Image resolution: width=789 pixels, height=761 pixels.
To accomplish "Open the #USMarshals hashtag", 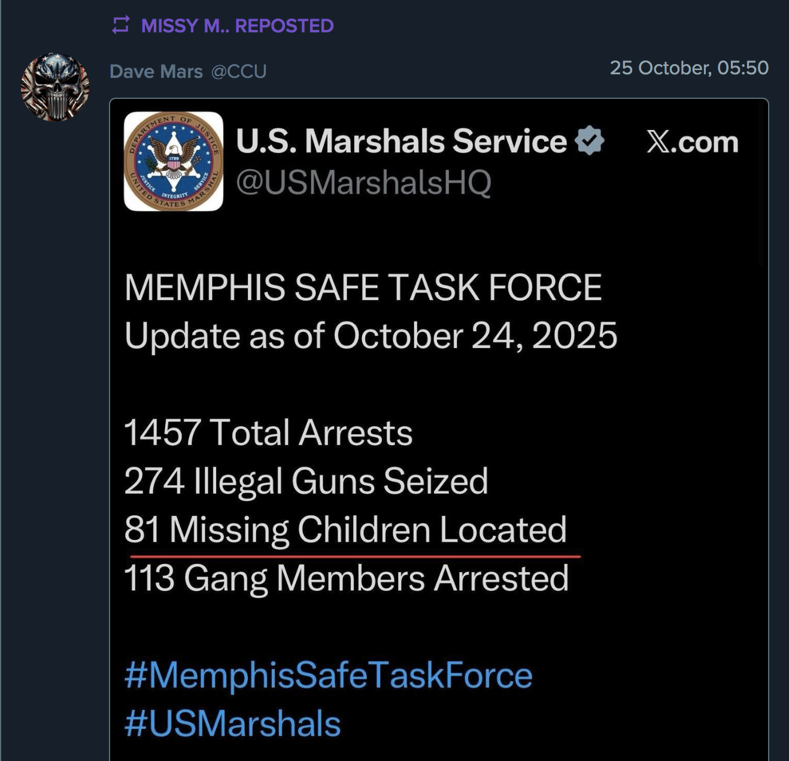I will pos(232,723).
